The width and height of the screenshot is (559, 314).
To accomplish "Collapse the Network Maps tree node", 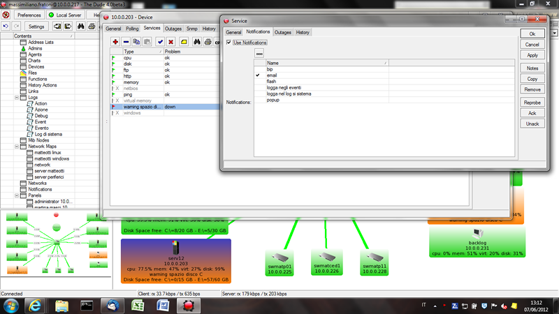I will point(17,147).
